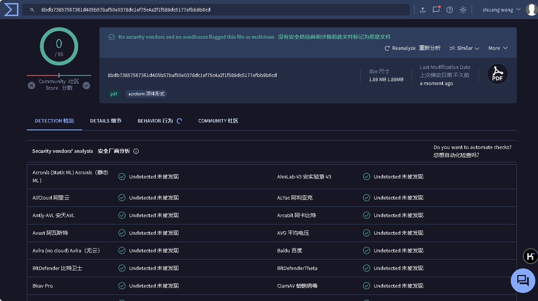Screen dimensions: 538x301
Task: Click Undetected check icon for BitDefender
Action: pos(122,268)
